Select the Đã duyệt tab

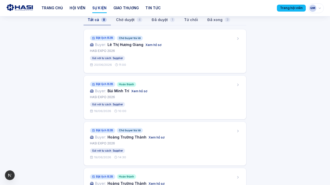click(163, 20)
